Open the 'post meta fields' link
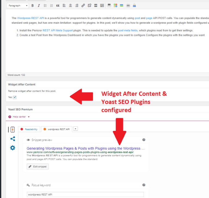Image resolution: width=209 pixels, height=198 pixels. pyautogui.click(x=128, y=30)
